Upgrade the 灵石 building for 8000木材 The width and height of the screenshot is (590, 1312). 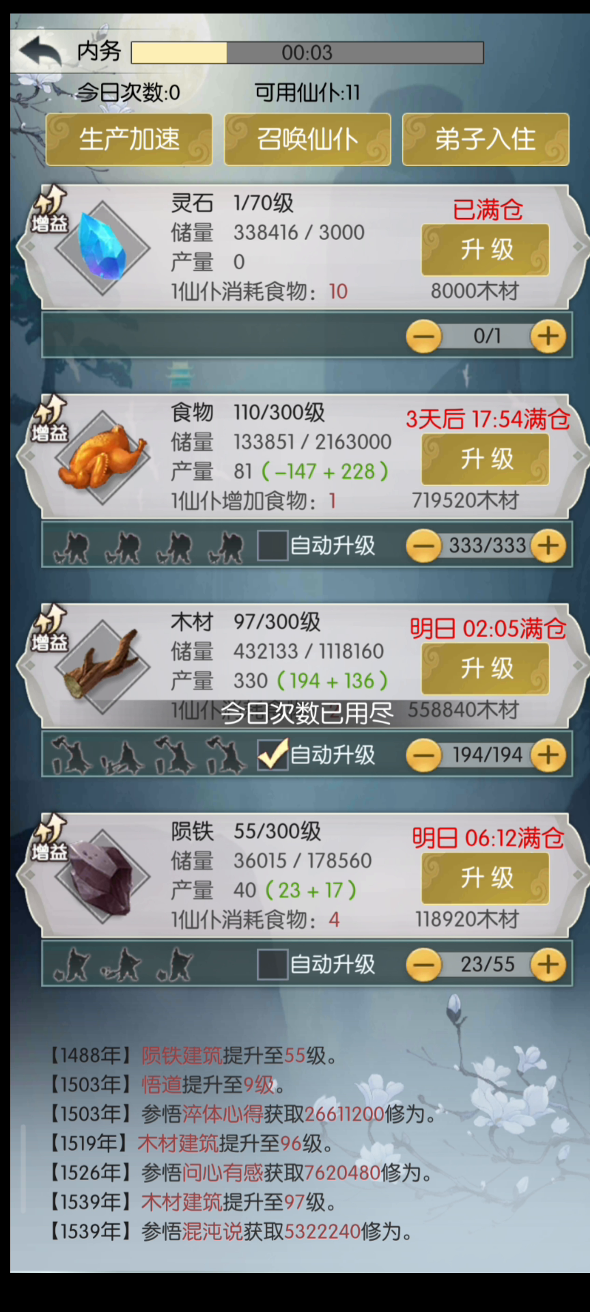click(x=486, y=249)
